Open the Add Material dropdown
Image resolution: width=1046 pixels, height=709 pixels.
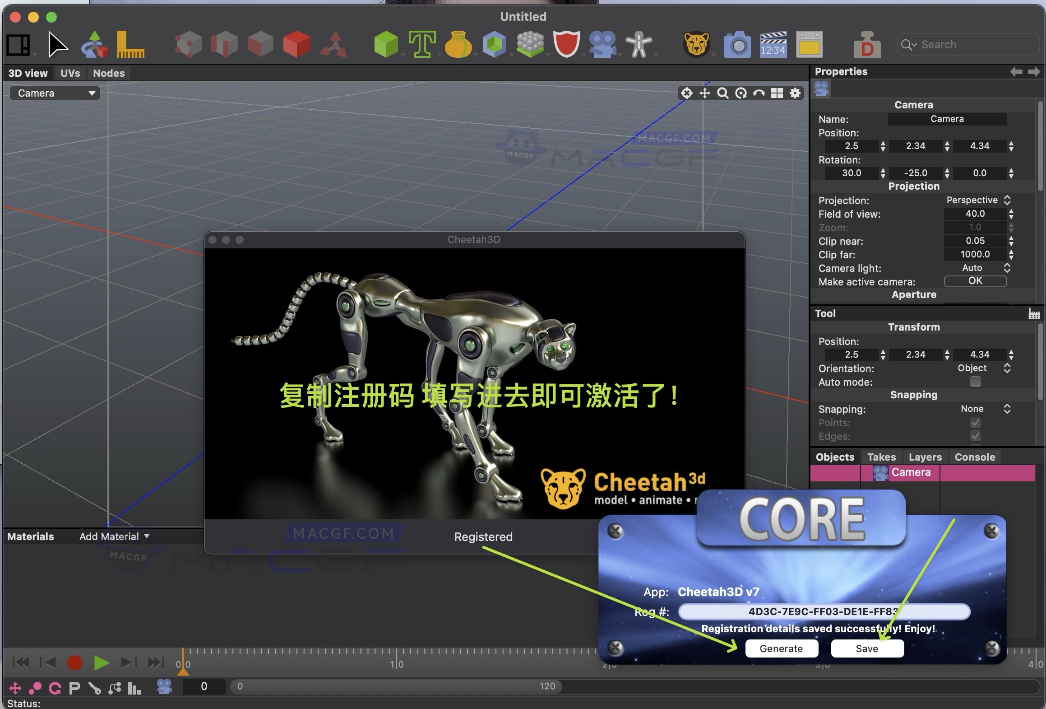point(114,536)
